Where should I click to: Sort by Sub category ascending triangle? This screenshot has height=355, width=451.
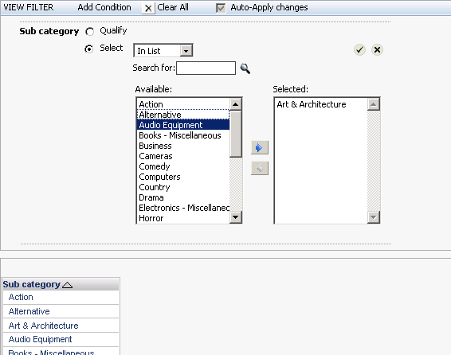(67, 285)
